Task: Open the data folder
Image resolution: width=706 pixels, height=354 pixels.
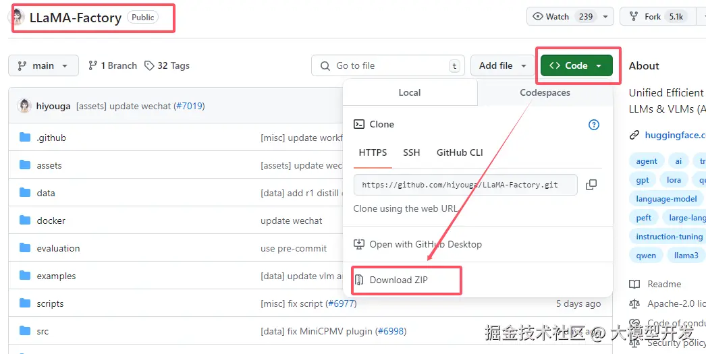Action: tap(45, 193)
